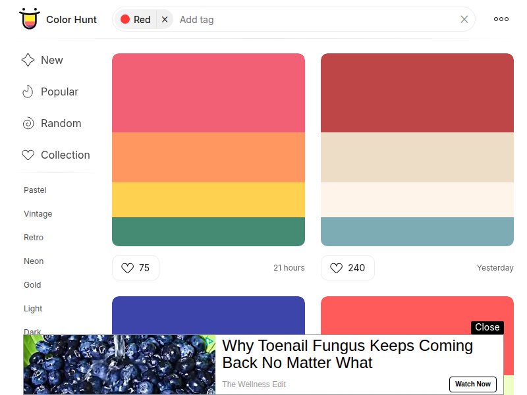Filter palettes by the Dark tag

pos(33,332)
